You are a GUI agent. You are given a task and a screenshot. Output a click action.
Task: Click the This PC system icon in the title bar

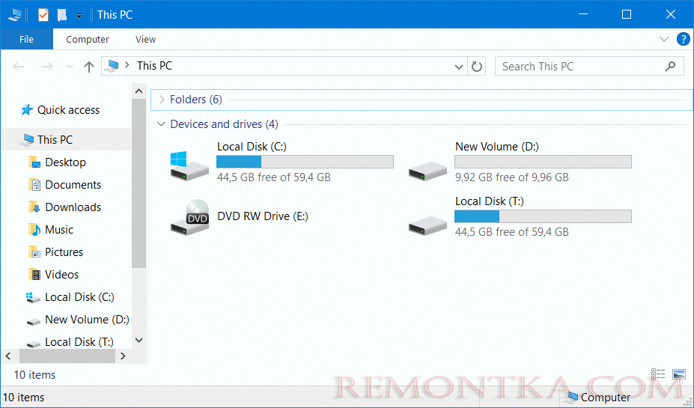15,15
